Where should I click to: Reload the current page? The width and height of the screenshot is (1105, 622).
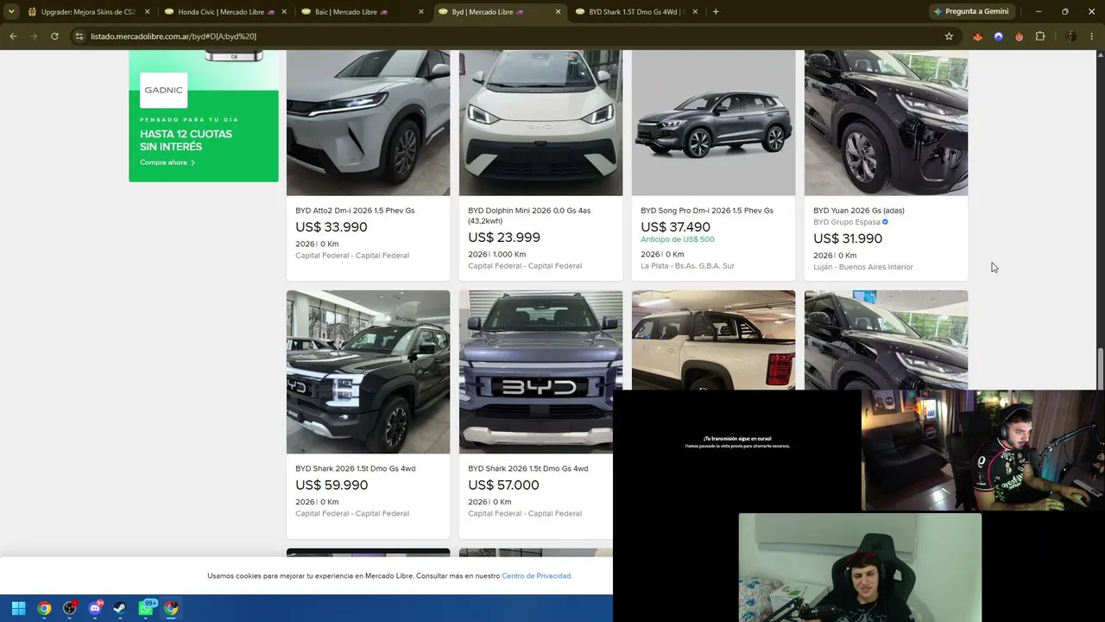[x=54, y=36]
